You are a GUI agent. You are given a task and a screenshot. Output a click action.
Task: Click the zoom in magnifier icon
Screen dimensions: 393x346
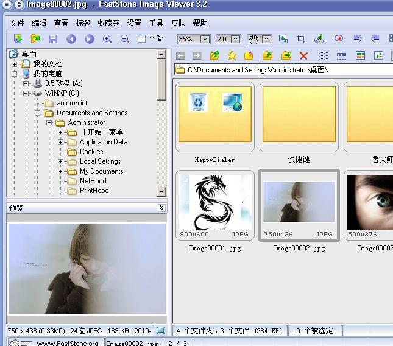(x=107, y=39)
